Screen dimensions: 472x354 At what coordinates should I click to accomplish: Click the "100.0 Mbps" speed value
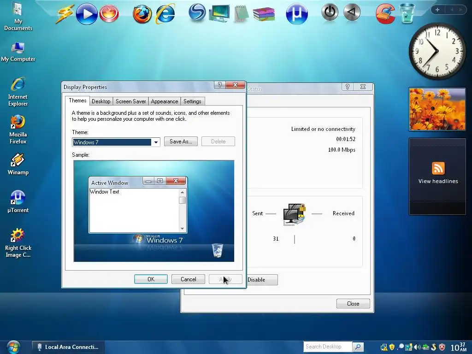coord(342,150)
